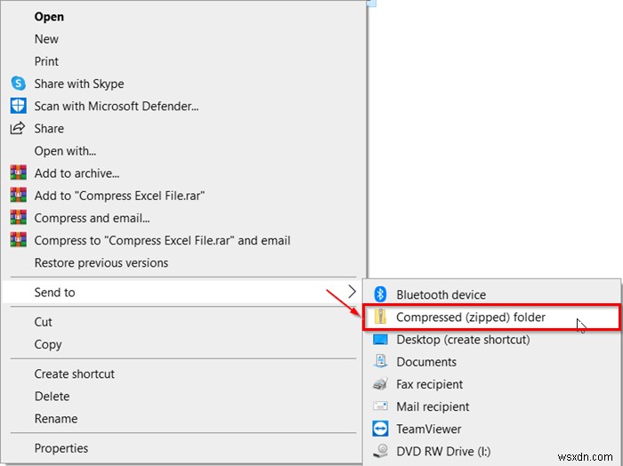
Task: Choose Cut from the context menu
Action: [184, 322]
